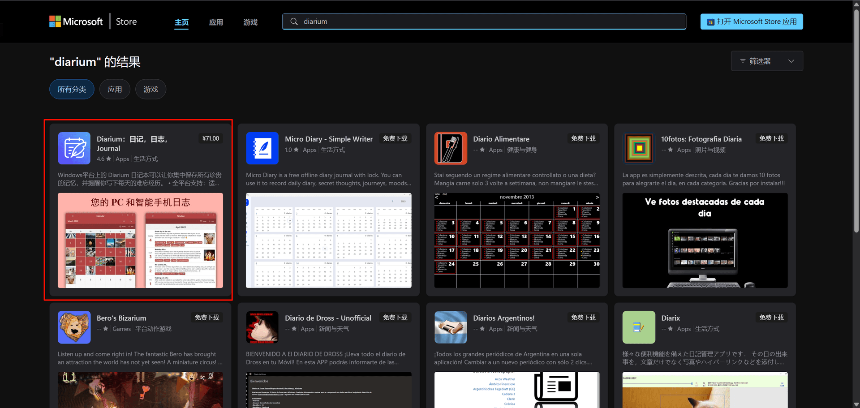The height and width of the screenshot is (408, 860).
Task: Click the Micro Diary - Simple Writer title
Action: pyautogui.click(x=329, y=139)
